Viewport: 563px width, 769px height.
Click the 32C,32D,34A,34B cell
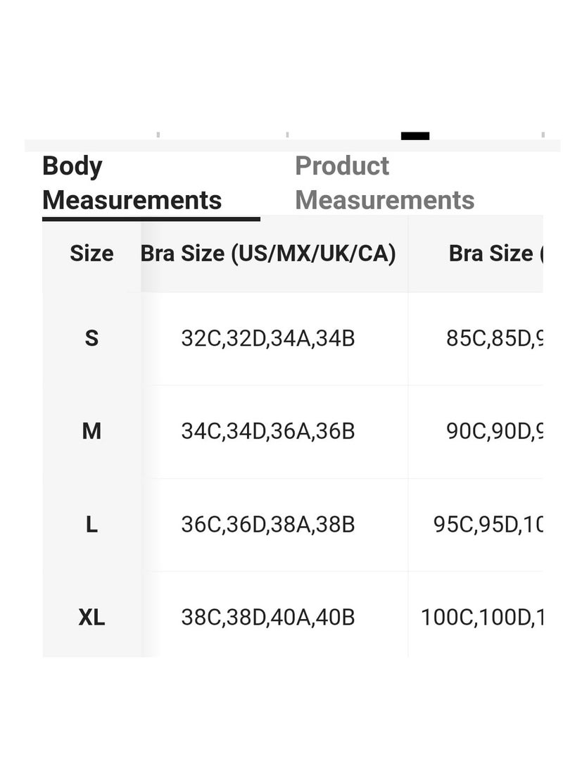[x=268, y=339]
